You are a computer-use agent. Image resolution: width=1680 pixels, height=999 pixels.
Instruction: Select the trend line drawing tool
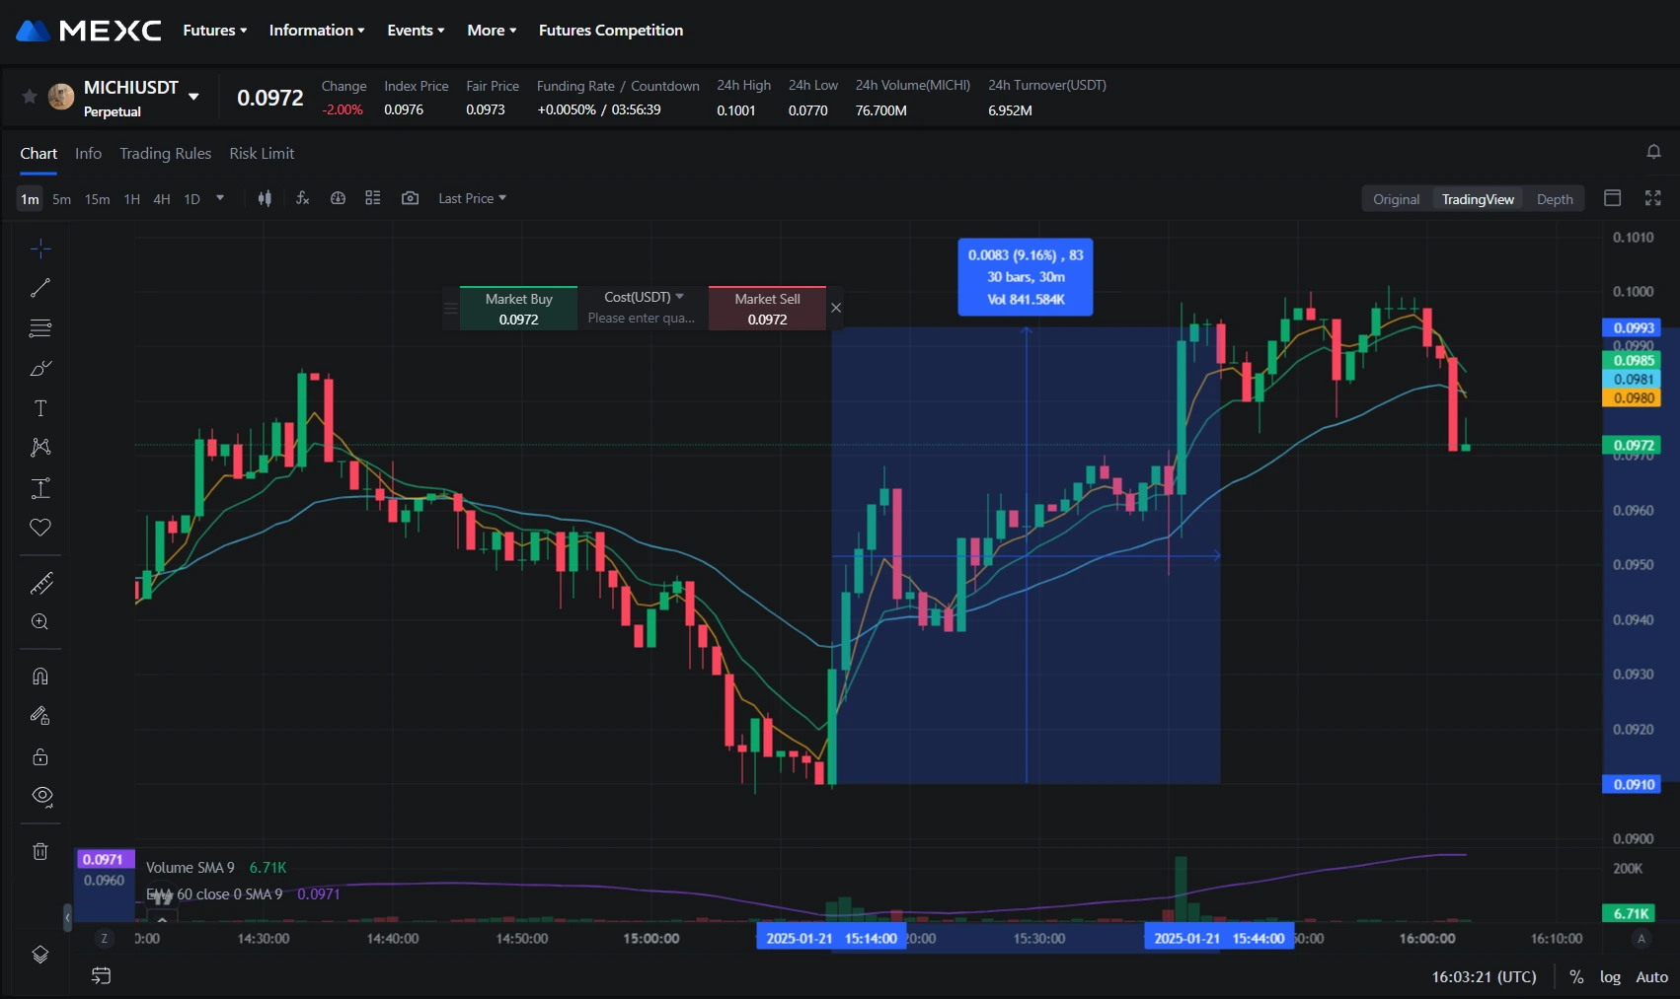[40, 288]
